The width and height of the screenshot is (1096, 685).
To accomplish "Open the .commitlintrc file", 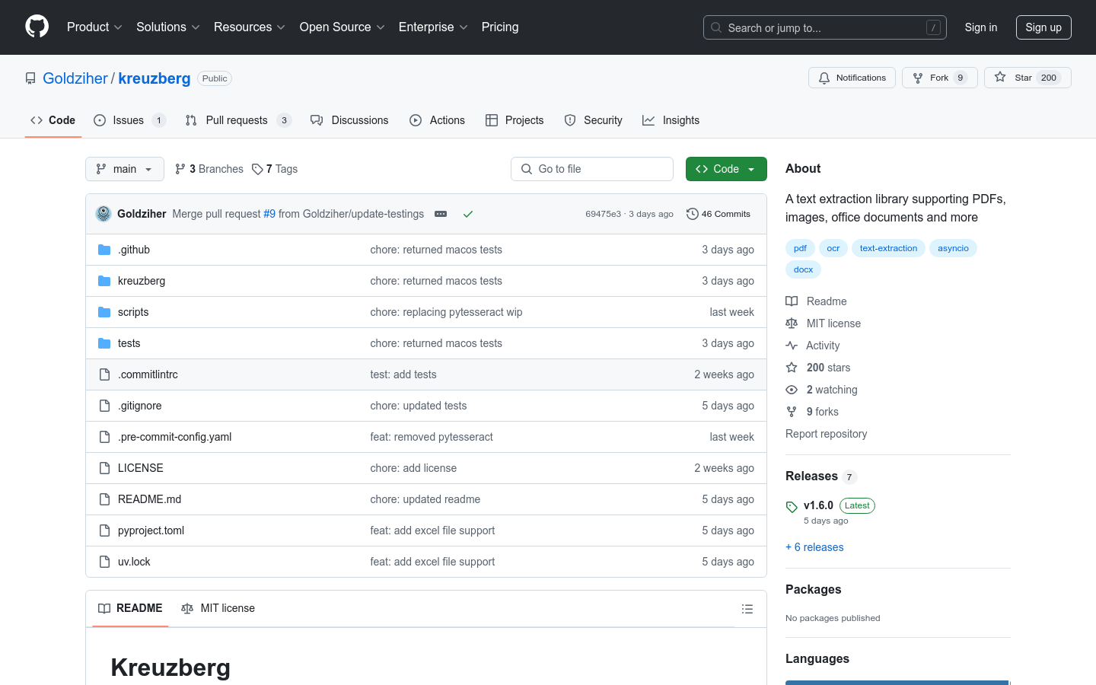I will coord(148,374).
